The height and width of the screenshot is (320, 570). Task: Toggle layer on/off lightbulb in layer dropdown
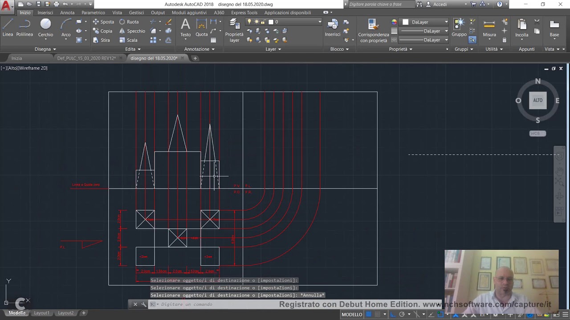coord(249,22)
